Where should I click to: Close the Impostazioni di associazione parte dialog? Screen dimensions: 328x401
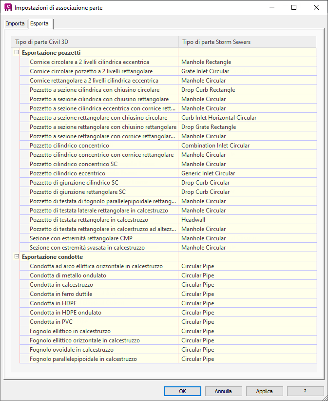tap(316, 7)
